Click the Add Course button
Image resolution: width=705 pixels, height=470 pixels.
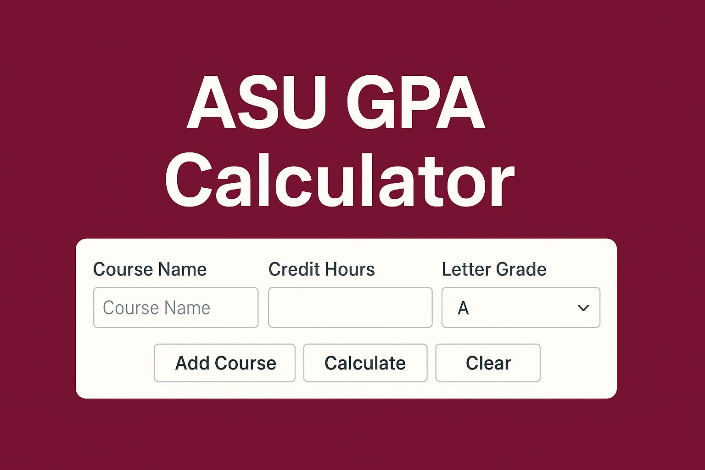pos(224,363)
